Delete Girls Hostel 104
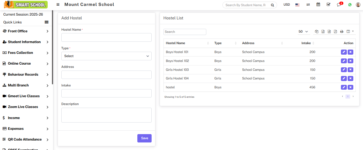 [350, 78]
